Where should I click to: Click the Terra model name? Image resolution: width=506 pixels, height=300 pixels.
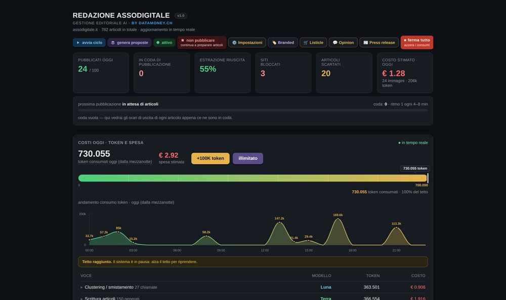[x=325, y=298]
